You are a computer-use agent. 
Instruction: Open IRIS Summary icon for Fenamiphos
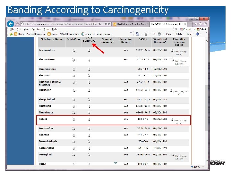point(89,51)
